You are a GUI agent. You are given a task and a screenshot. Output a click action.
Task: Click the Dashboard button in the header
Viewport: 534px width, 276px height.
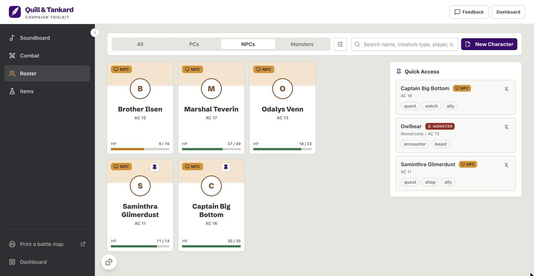coord(508,12)
